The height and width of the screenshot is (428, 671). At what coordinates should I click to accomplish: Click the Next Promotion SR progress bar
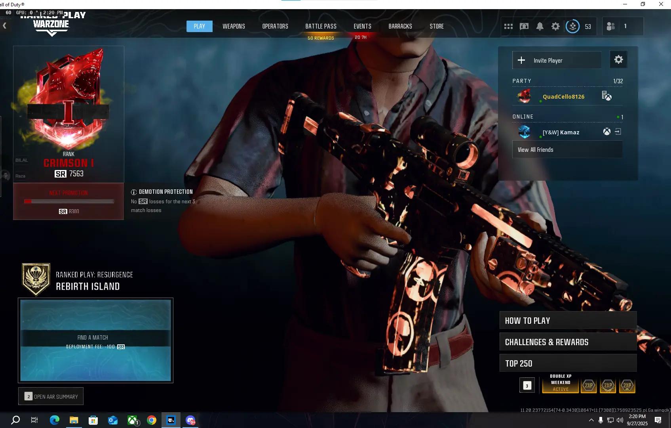pos(69,202)
